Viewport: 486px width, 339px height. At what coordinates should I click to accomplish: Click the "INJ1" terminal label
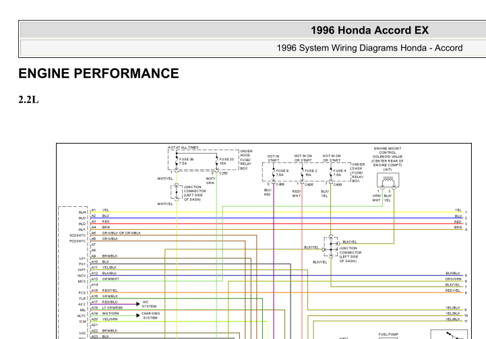(82, 230)
